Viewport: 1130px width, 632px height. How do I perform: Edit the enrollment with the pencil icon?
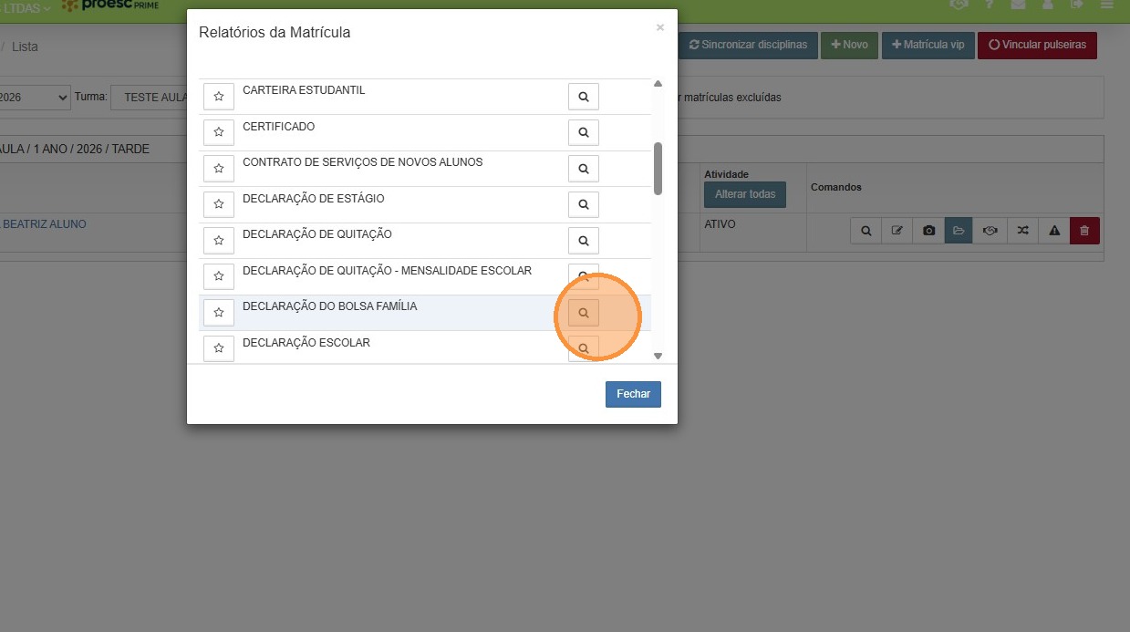pos(897,231)
